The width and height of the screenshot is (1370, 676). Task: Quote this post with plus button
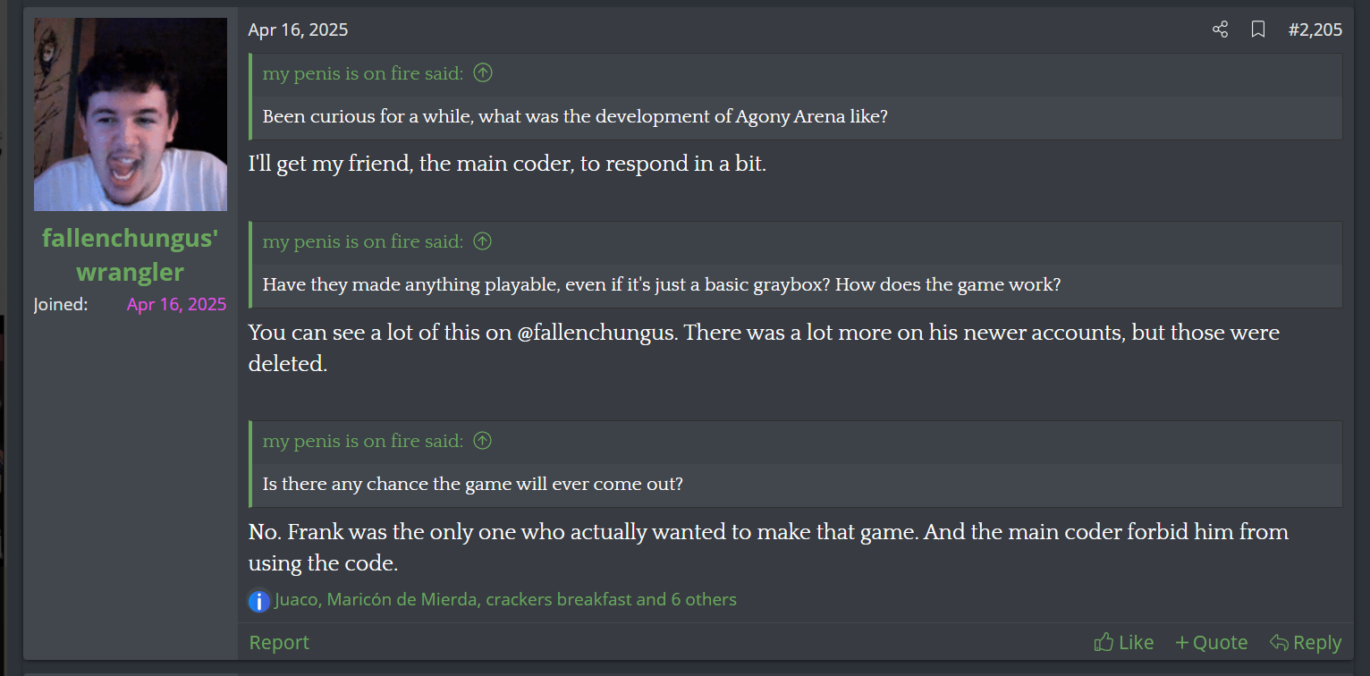pyautogui.click(x=1211, y=642)
